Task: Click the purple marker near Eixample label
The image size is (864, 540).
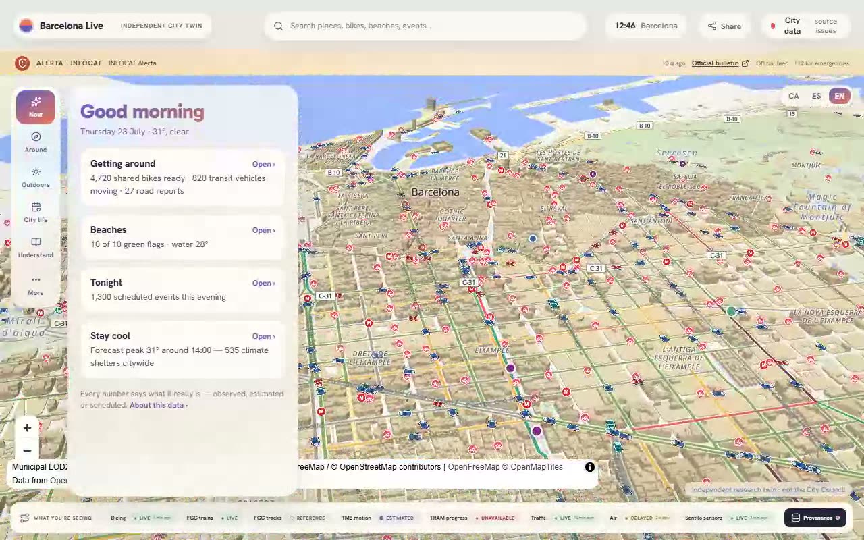Action: [x=510, y=368]
